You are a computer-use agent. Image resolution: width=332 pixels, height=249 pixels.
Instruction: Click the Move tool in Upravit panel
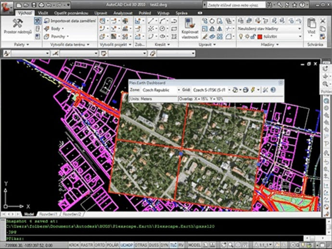point(204,21)
